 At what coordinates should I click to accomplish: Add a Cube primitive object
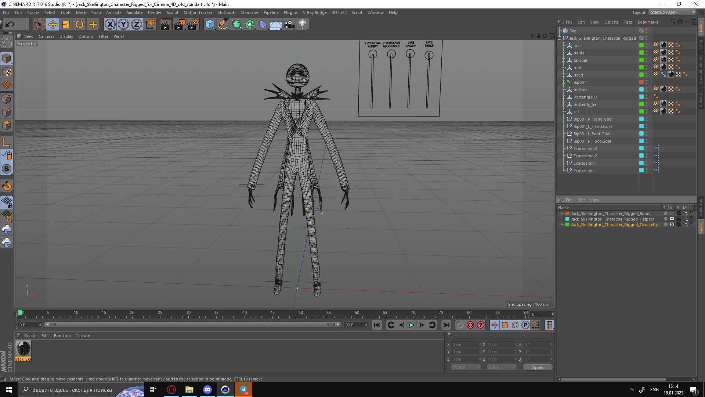tap(210, 25)
